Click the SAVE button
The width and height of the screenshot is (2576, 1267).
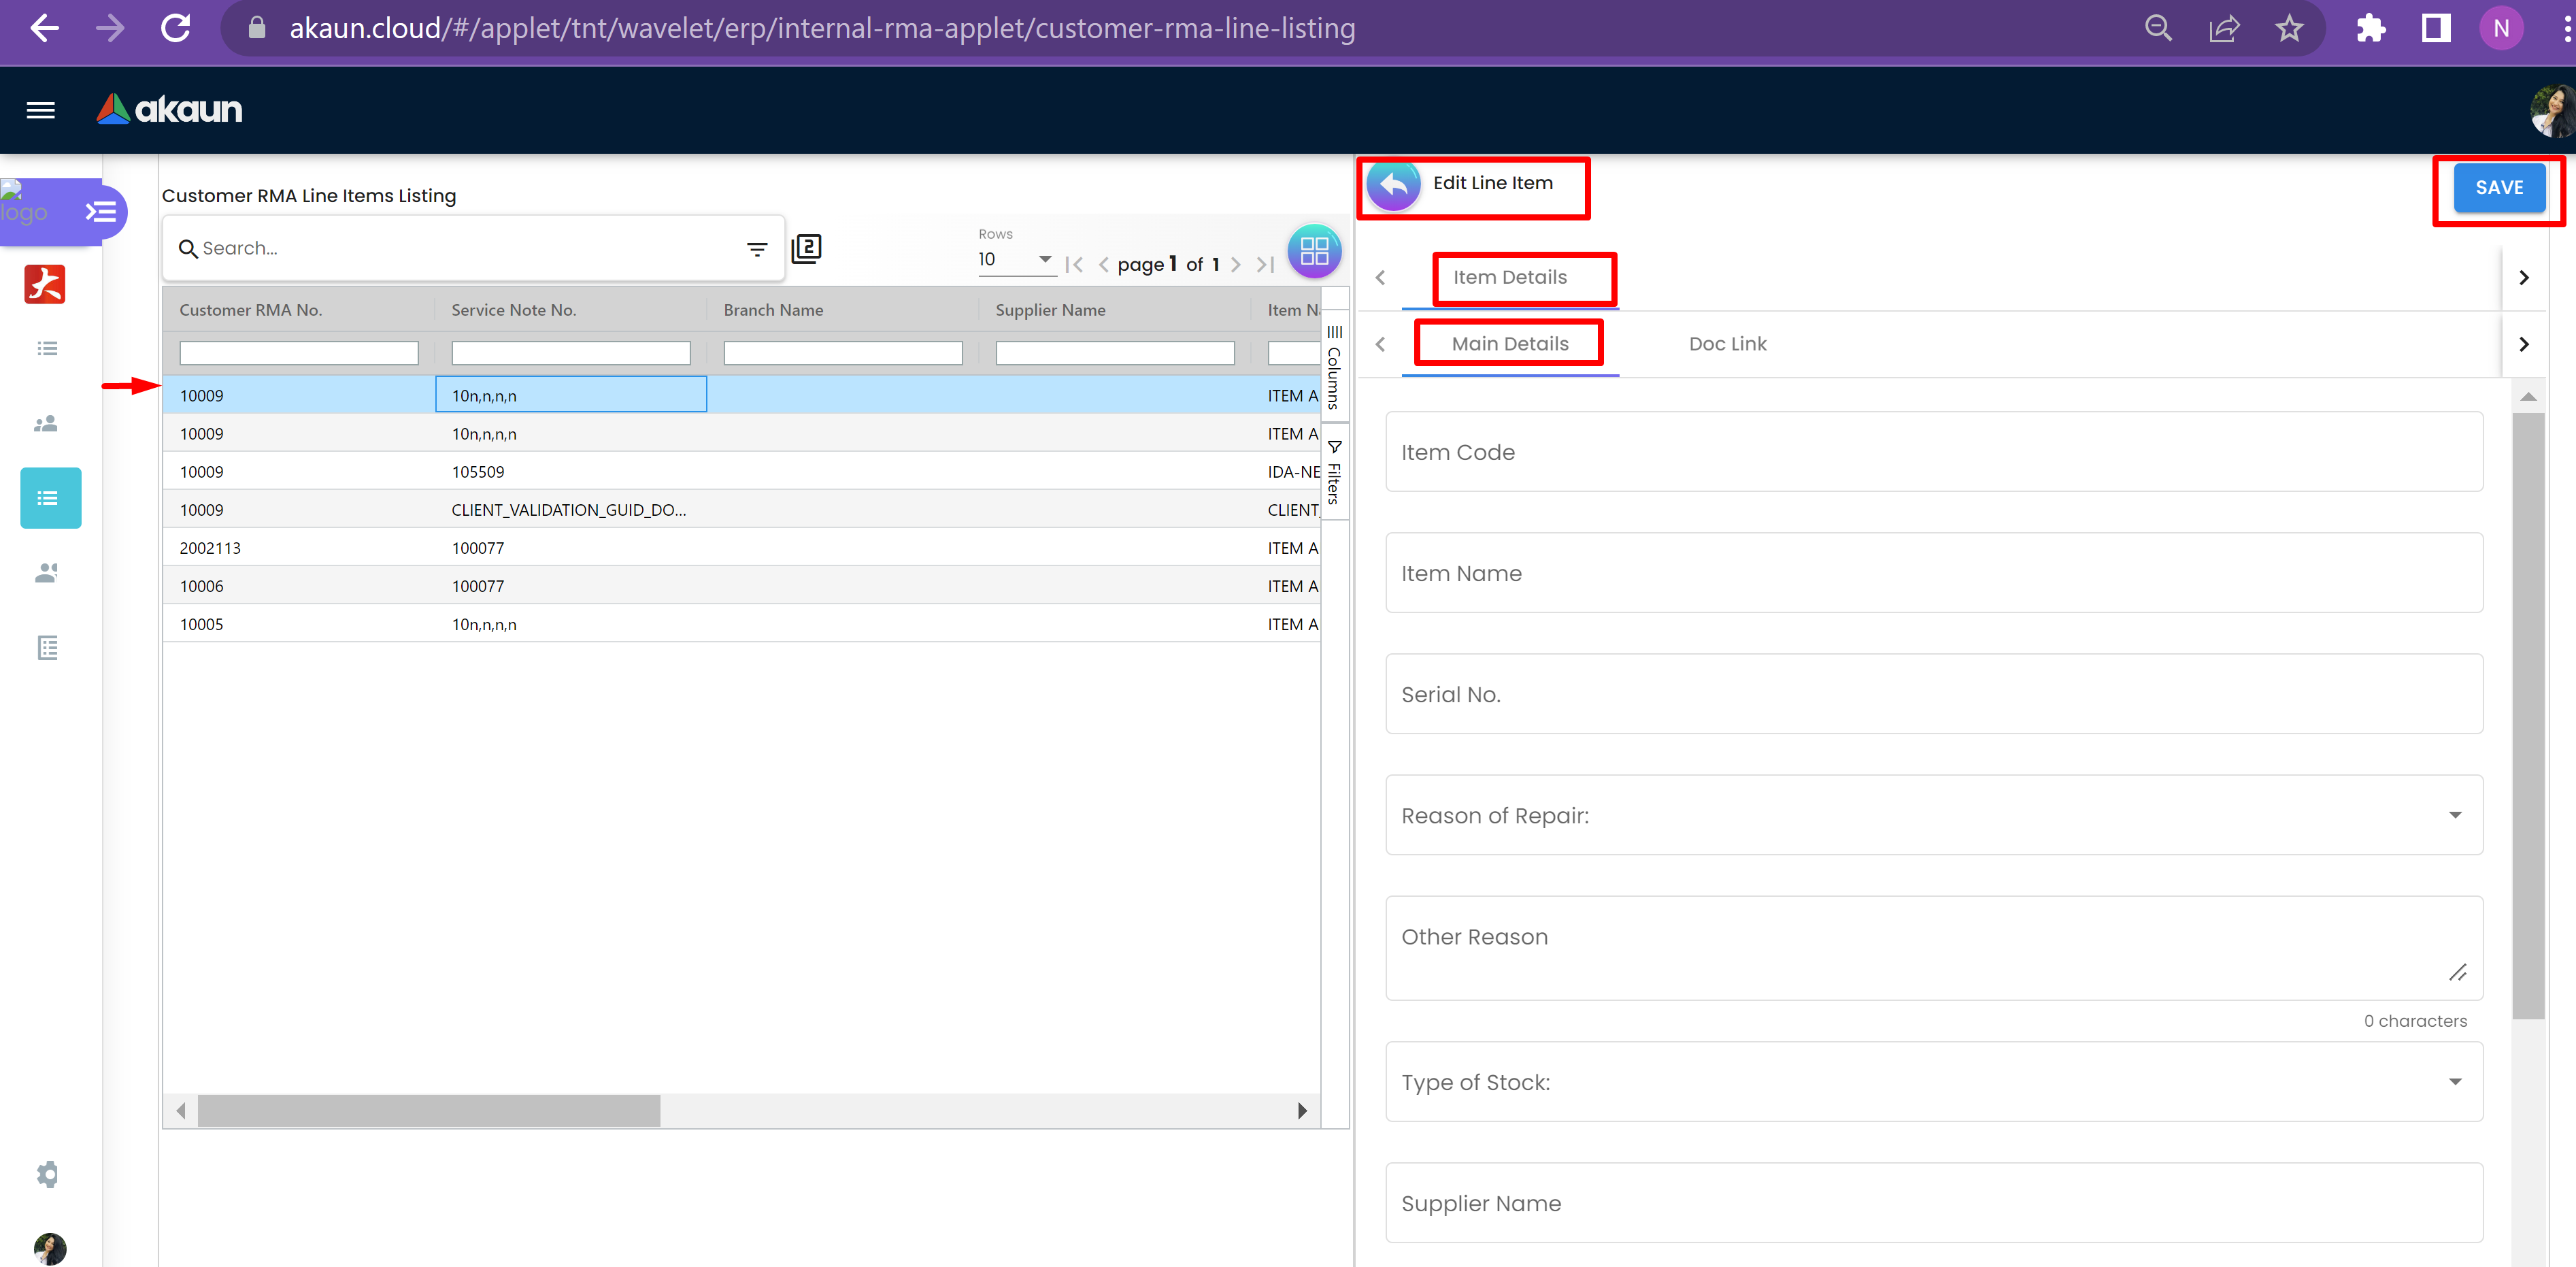pyautogui.click(x=2498, y=188)
